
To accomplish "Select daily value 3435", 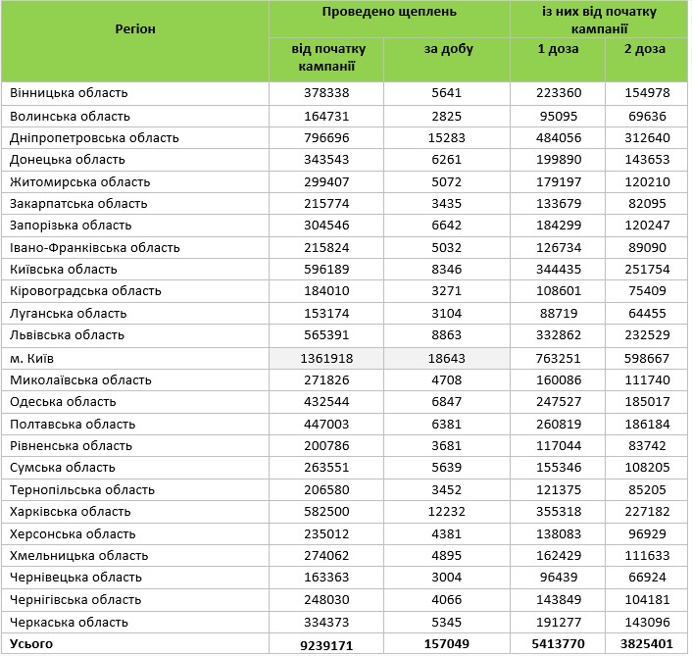I will [447, 204].
